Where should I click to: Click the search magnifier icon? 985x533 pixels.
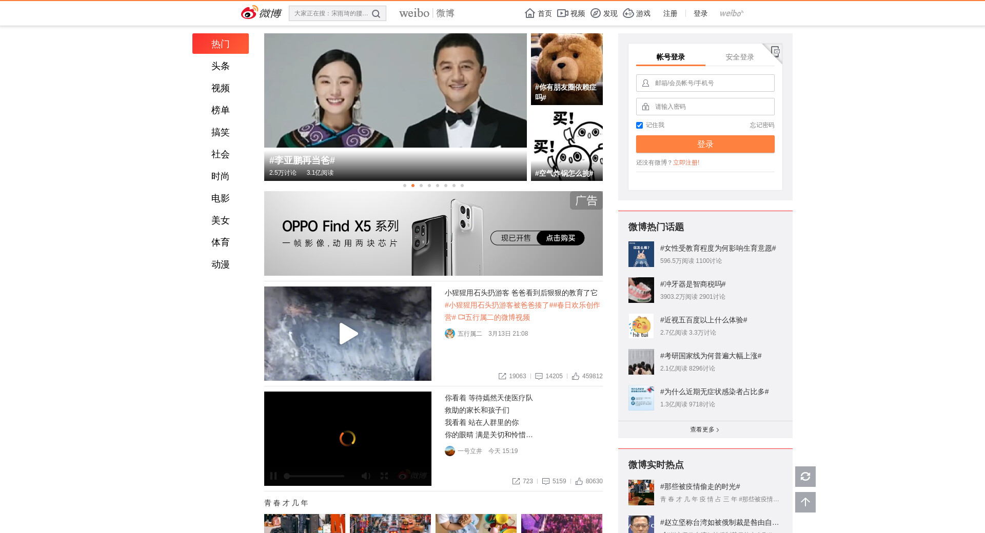(x=376, y=14)
